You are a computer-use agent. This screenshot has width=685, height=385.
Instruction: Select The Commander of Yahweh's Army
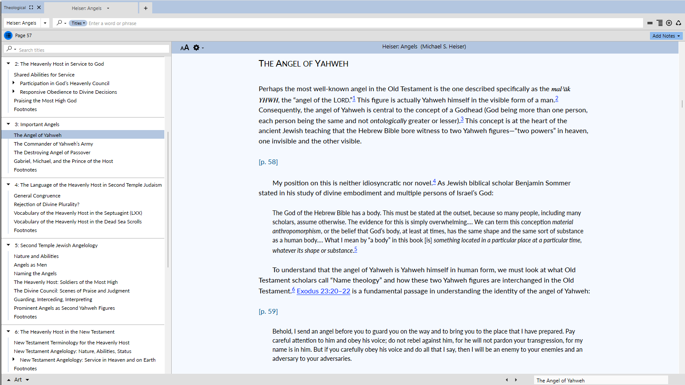53,144
